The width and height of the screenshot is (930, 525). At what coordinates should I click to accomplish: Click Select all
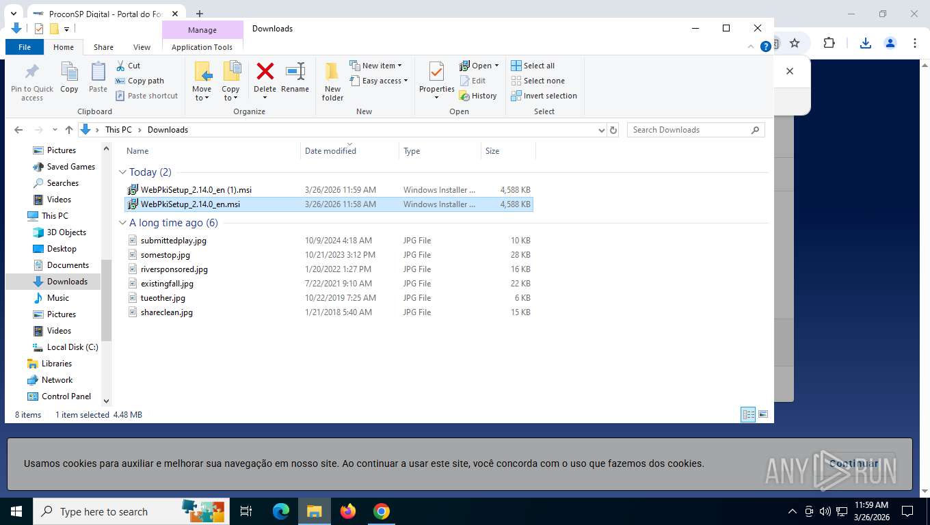tap(533, 66)
